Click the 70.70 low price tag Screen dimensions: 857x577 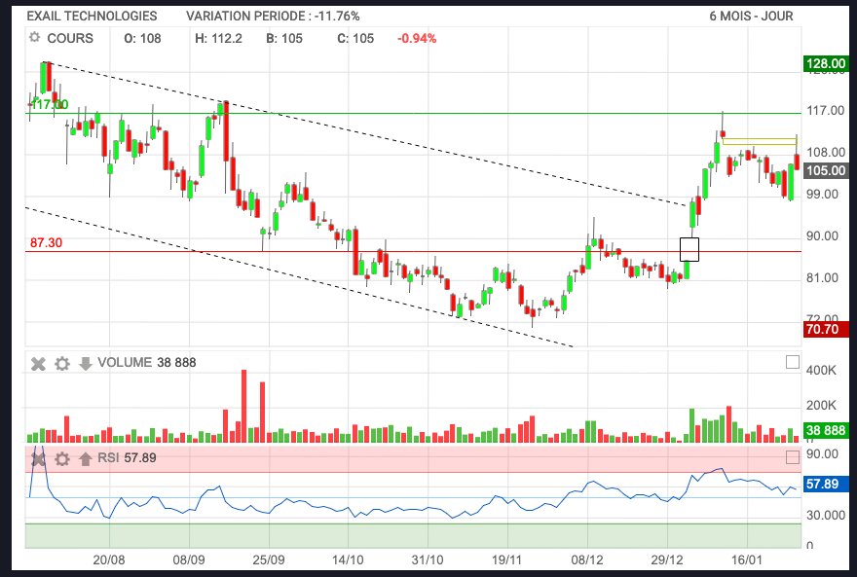click(827, 330)
